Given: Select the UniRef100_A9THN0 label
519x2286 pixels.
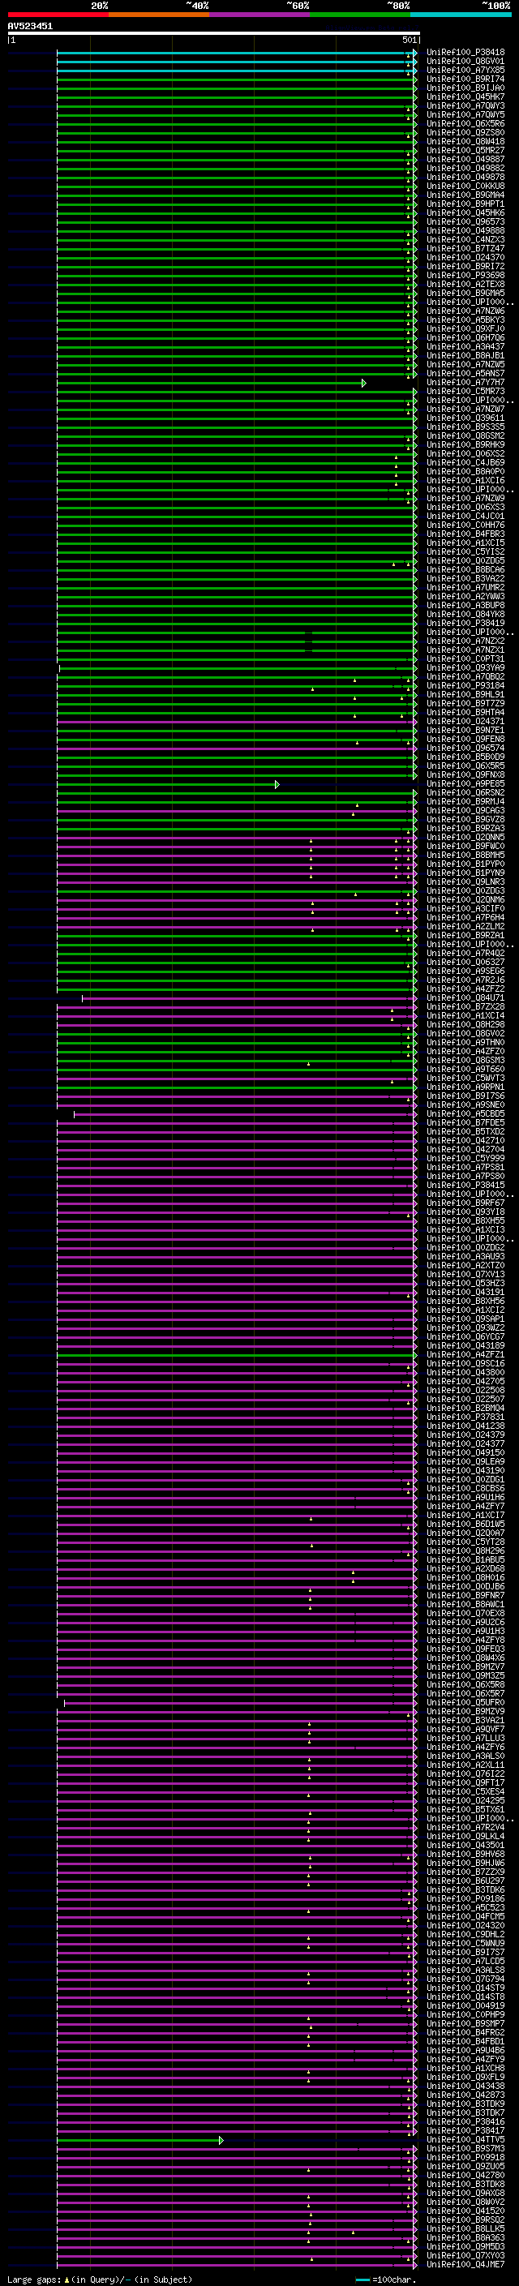Looking at the screenshot, I should pos(465,1043).
